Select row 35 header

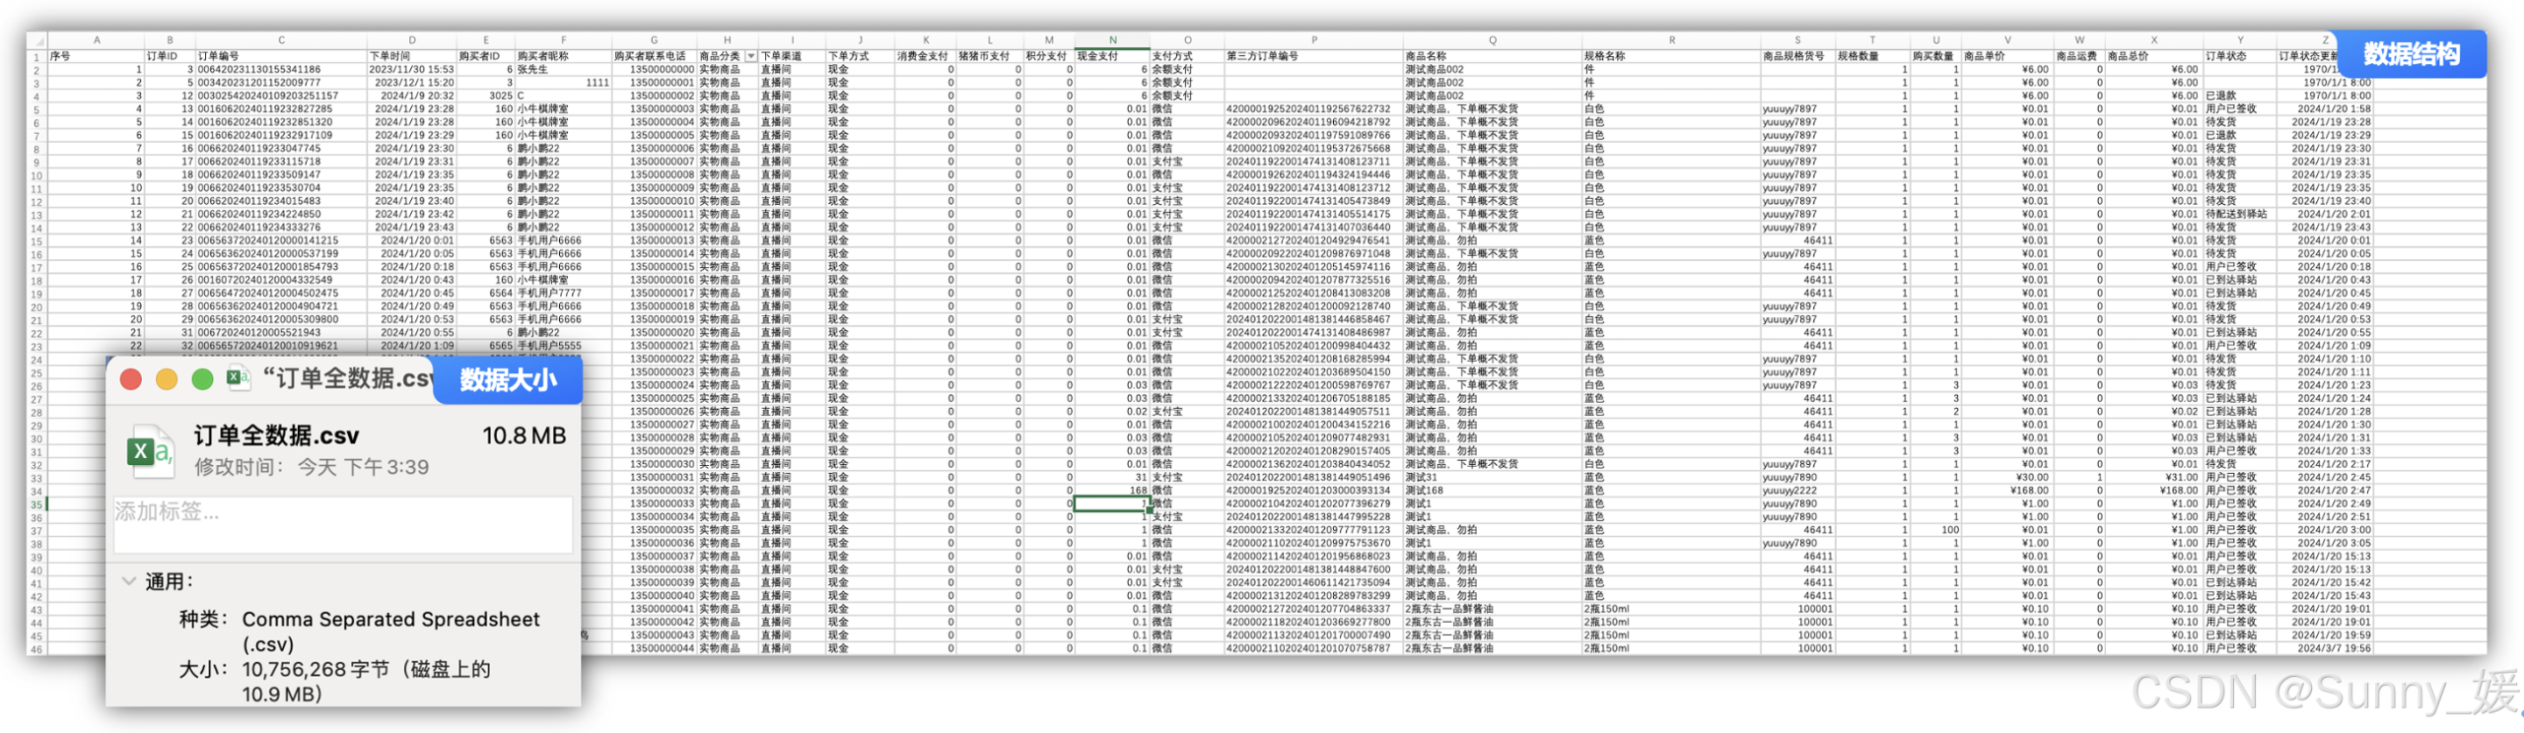(36, 504)
